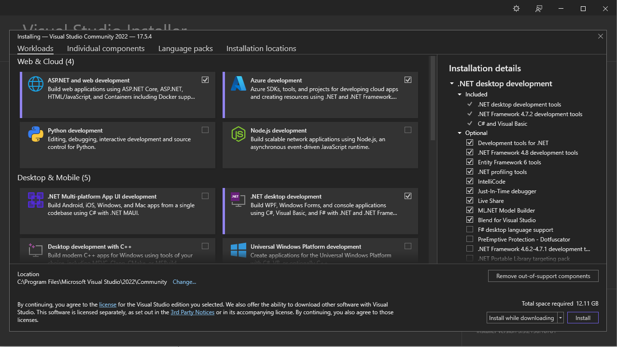Open the Installation locations tab
The height and width of the screenshot is (347, 617).
261,49
